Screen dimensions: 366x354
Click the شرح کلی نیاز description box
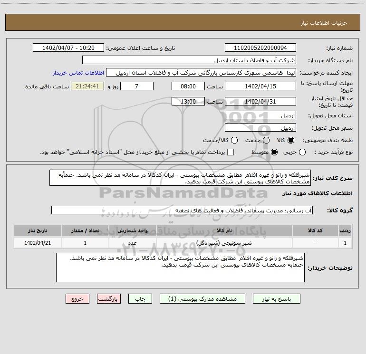point(180,178)
